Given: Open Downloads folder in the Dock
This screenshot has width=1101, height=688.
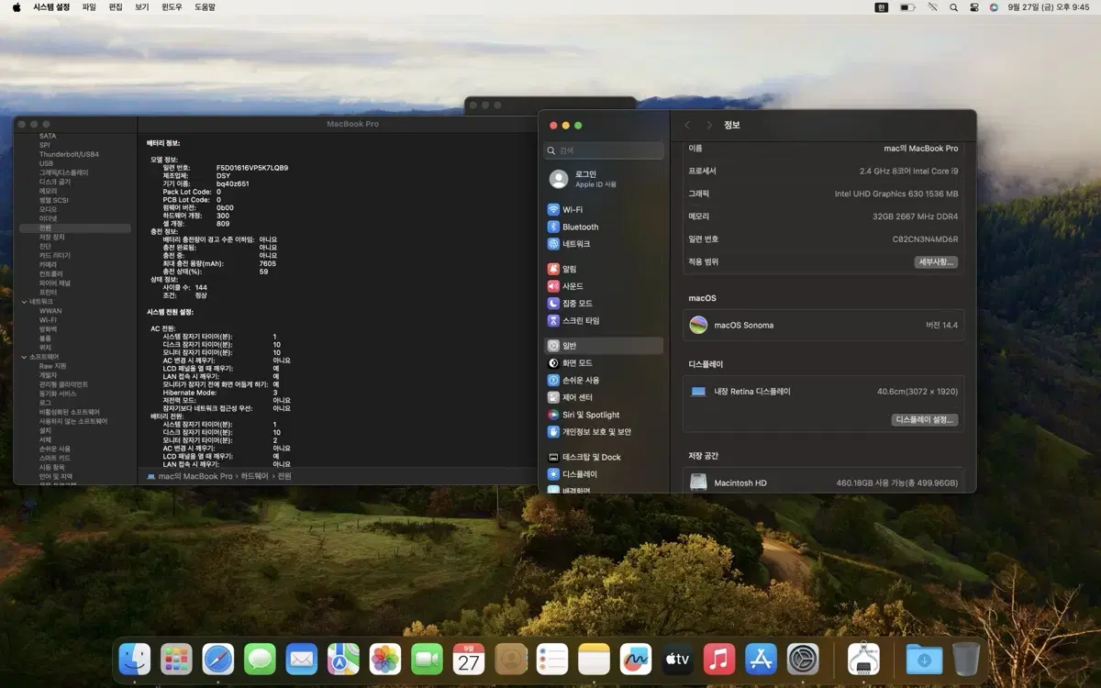Looking at the screenshot, I should [x=924, y=659].
